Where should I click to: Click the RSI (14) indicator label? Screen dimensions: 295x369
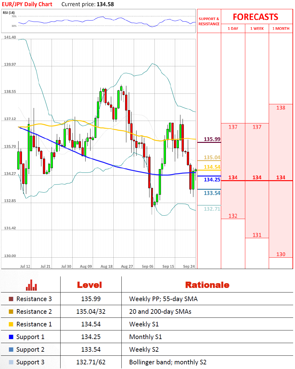pyautogui.click(x=9, y=12)
